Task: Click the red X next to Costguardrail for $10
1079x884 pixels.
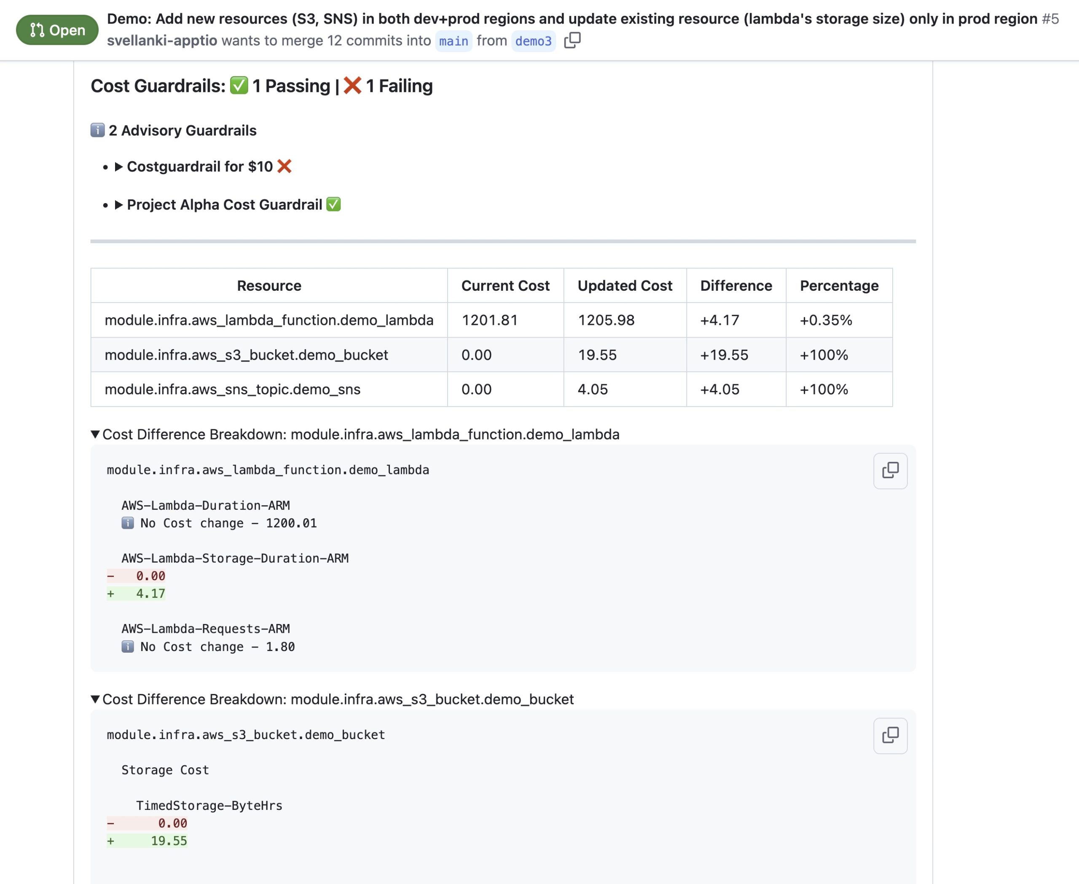Action: (x=284, y=166)
